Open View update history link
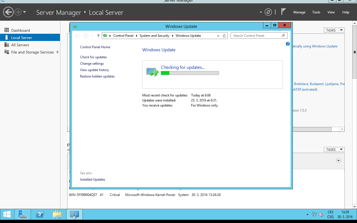The height and width of the screenshot is (223, 357). tap(95, 70)
